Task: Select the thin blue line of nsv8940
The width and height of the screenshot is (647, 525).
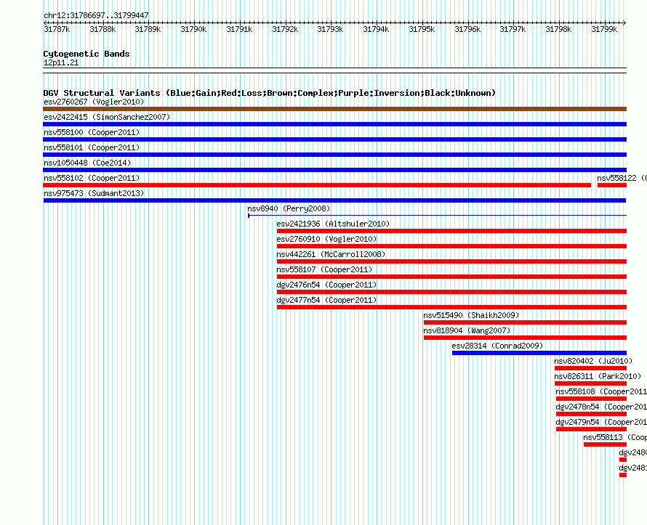Action: (x=437, y=216)
